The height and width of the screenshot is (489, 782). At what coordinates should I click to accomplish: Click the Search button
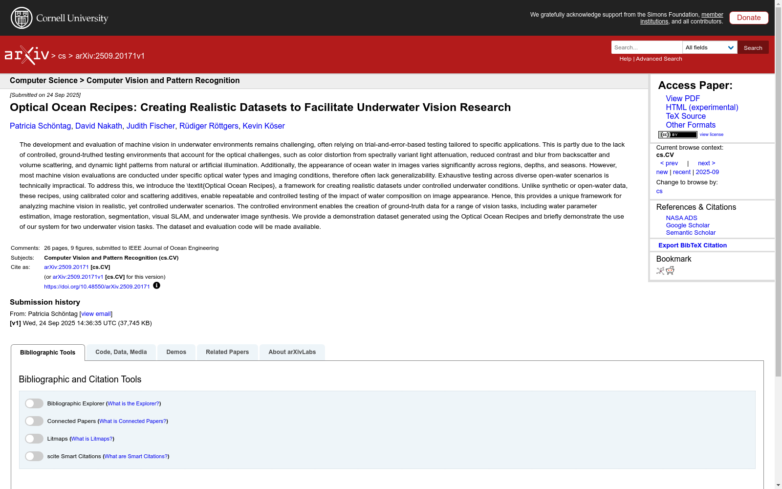[x=753, y=47]
